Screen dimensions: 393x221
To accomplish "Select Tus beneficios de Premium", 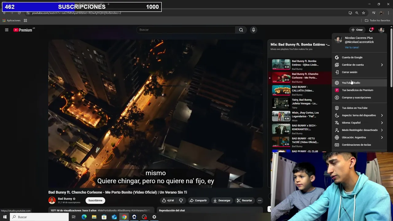I will pos(360,90).
